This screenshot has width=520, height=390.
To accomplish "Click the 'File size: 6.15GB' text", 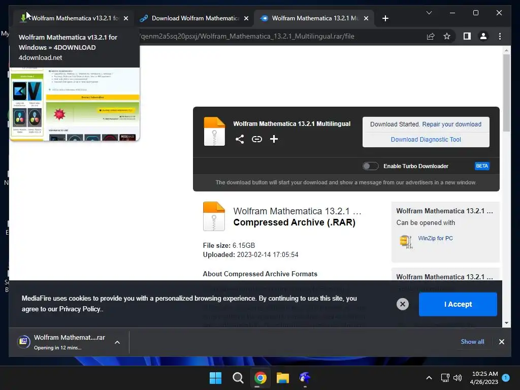I will 229,245.
